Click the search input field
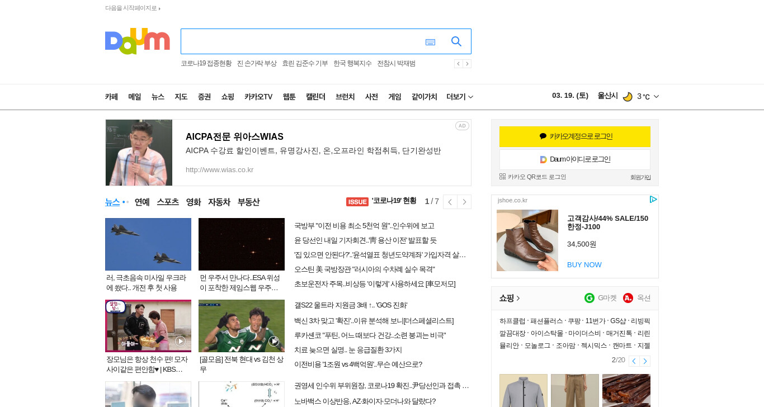 click(x=302, y=41)
